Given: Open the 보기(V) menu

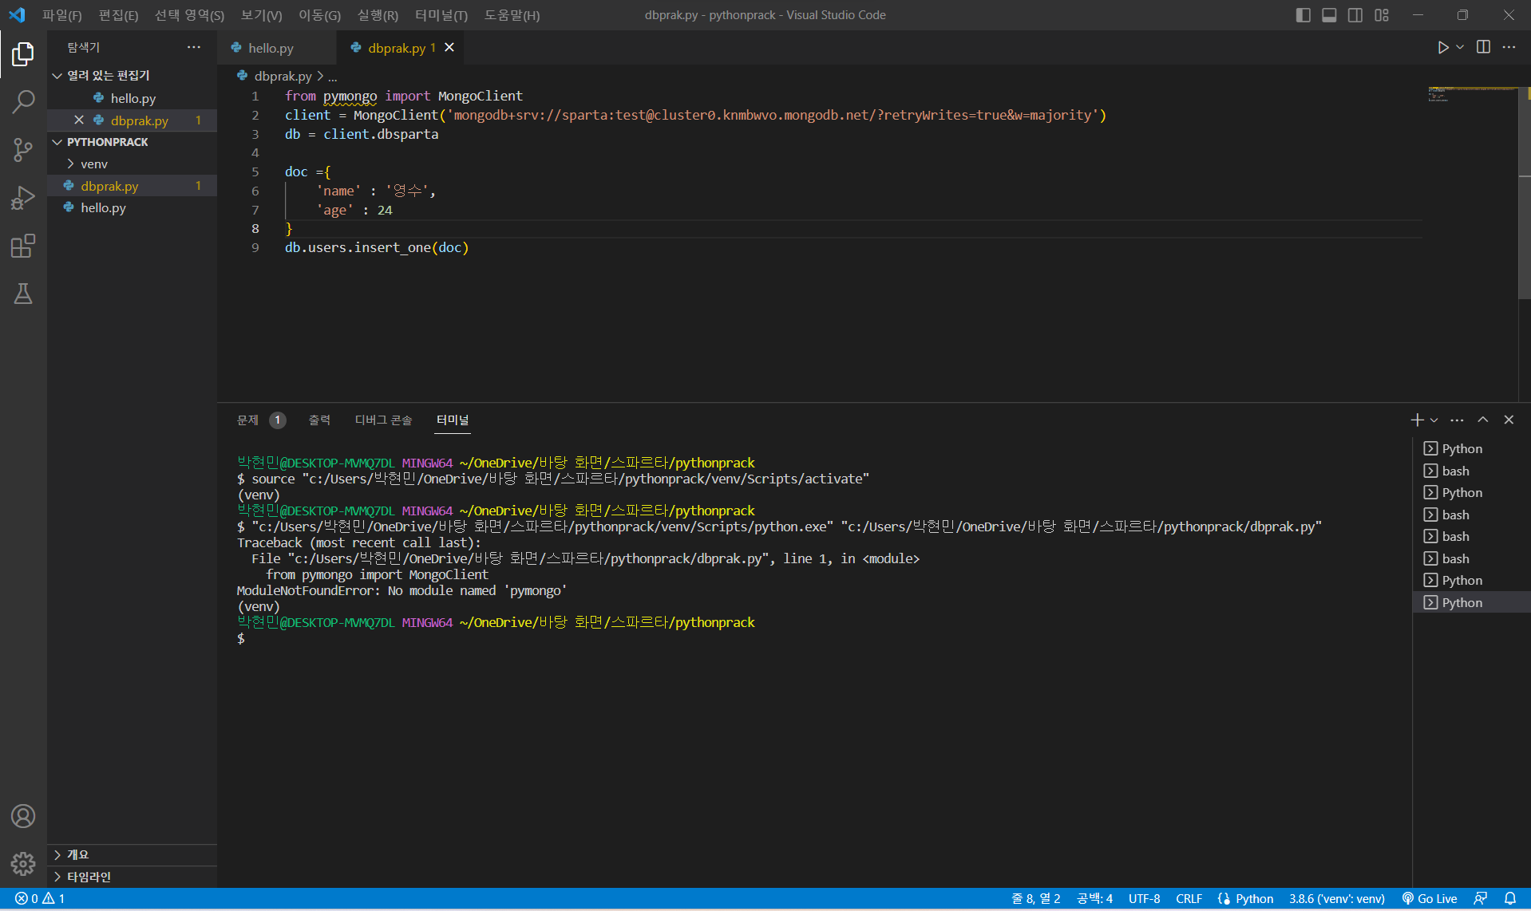Looking at the screenshot, I should click(x=261, y=15).
